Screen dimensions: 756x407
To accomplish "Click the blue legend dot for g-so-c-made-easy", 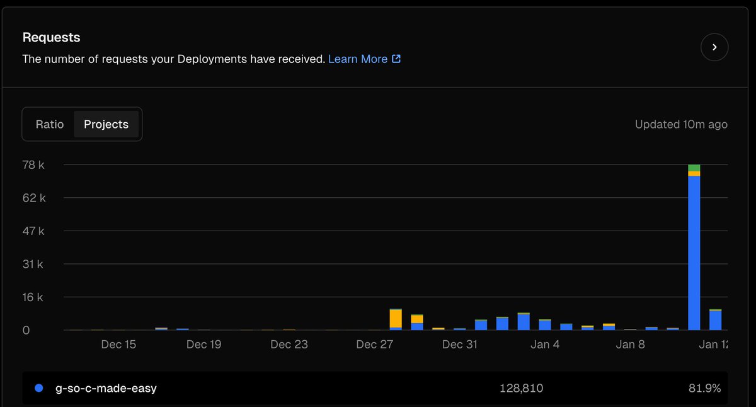I will tap(38, 388).
